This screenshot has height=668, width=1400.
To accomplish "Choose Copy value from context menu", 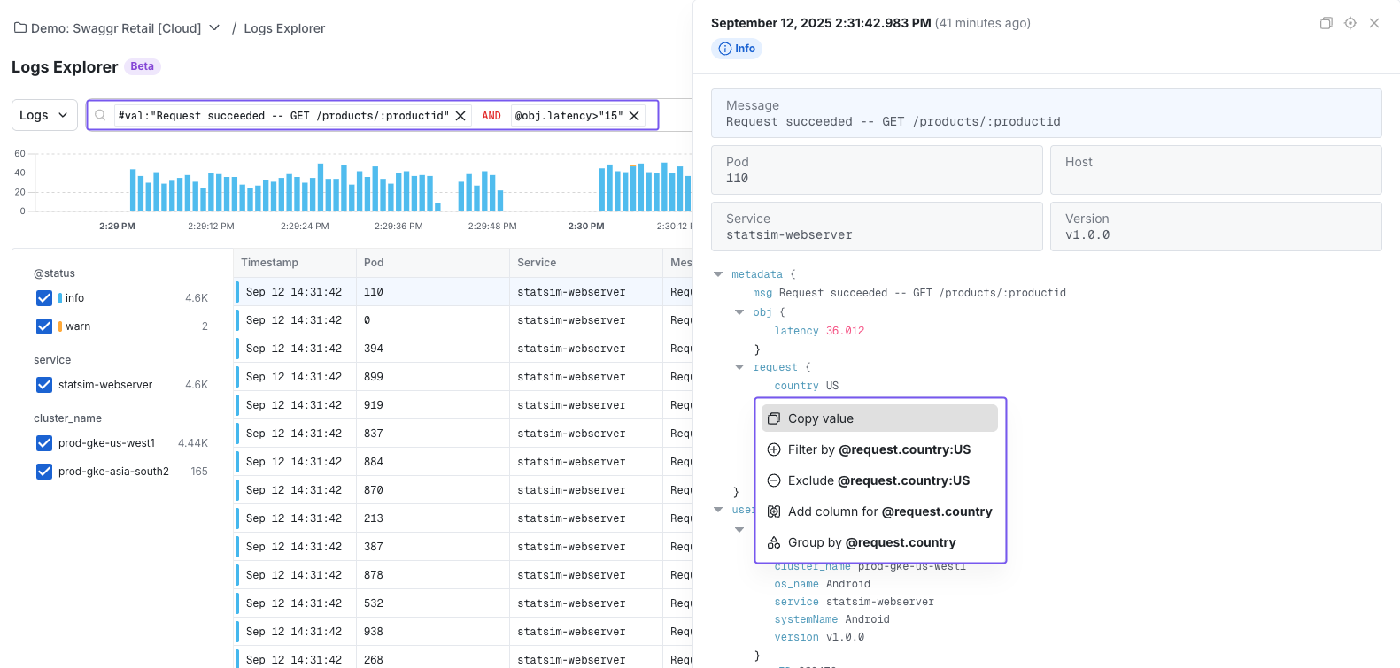I will (879, 418).
